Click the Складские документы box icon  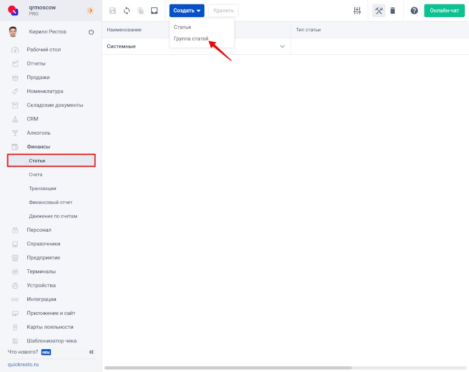click(15, 105)
